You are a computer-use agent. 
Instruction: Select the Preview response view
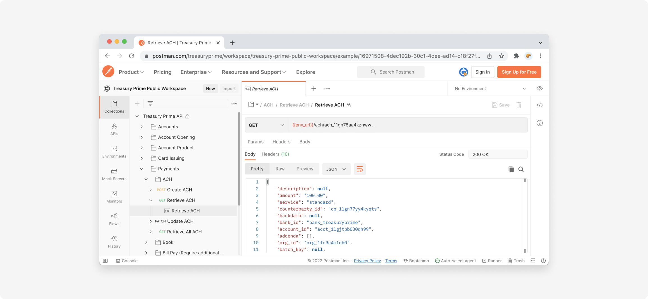point(305,169)
